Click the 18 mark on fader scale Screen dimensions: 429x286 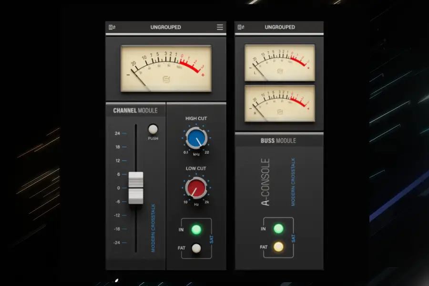(118, 147)
